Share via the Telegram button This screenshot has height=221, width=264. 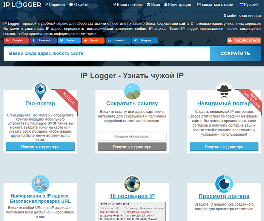(x=144, y=41)
